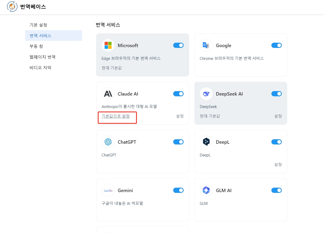
Task: Go to the 부동 창 settings
Action: click(54, 46)
